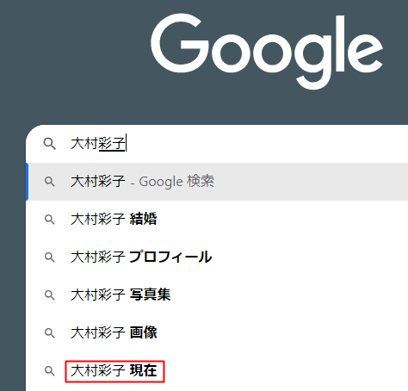Click the bold 結婚 keyword text
The height and width of the screenshot is (391, 408).
point(143,219)
